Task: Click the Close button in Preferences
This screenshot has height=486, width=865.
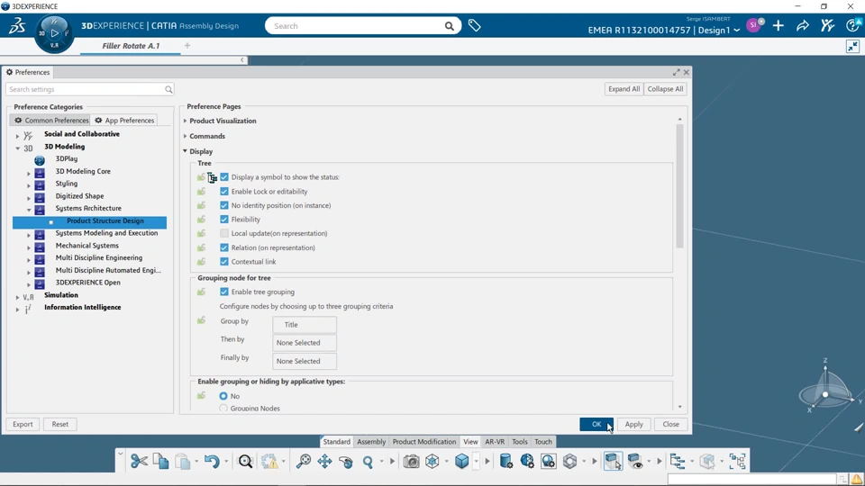Action: (x=670, y=424)
